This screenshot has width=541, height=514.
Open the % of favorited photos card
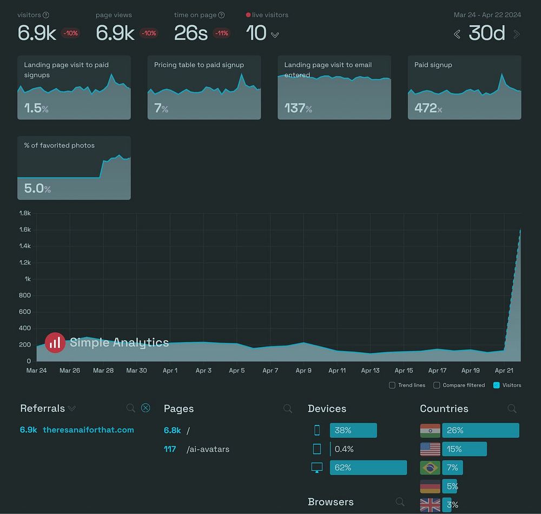pos(74,168)
